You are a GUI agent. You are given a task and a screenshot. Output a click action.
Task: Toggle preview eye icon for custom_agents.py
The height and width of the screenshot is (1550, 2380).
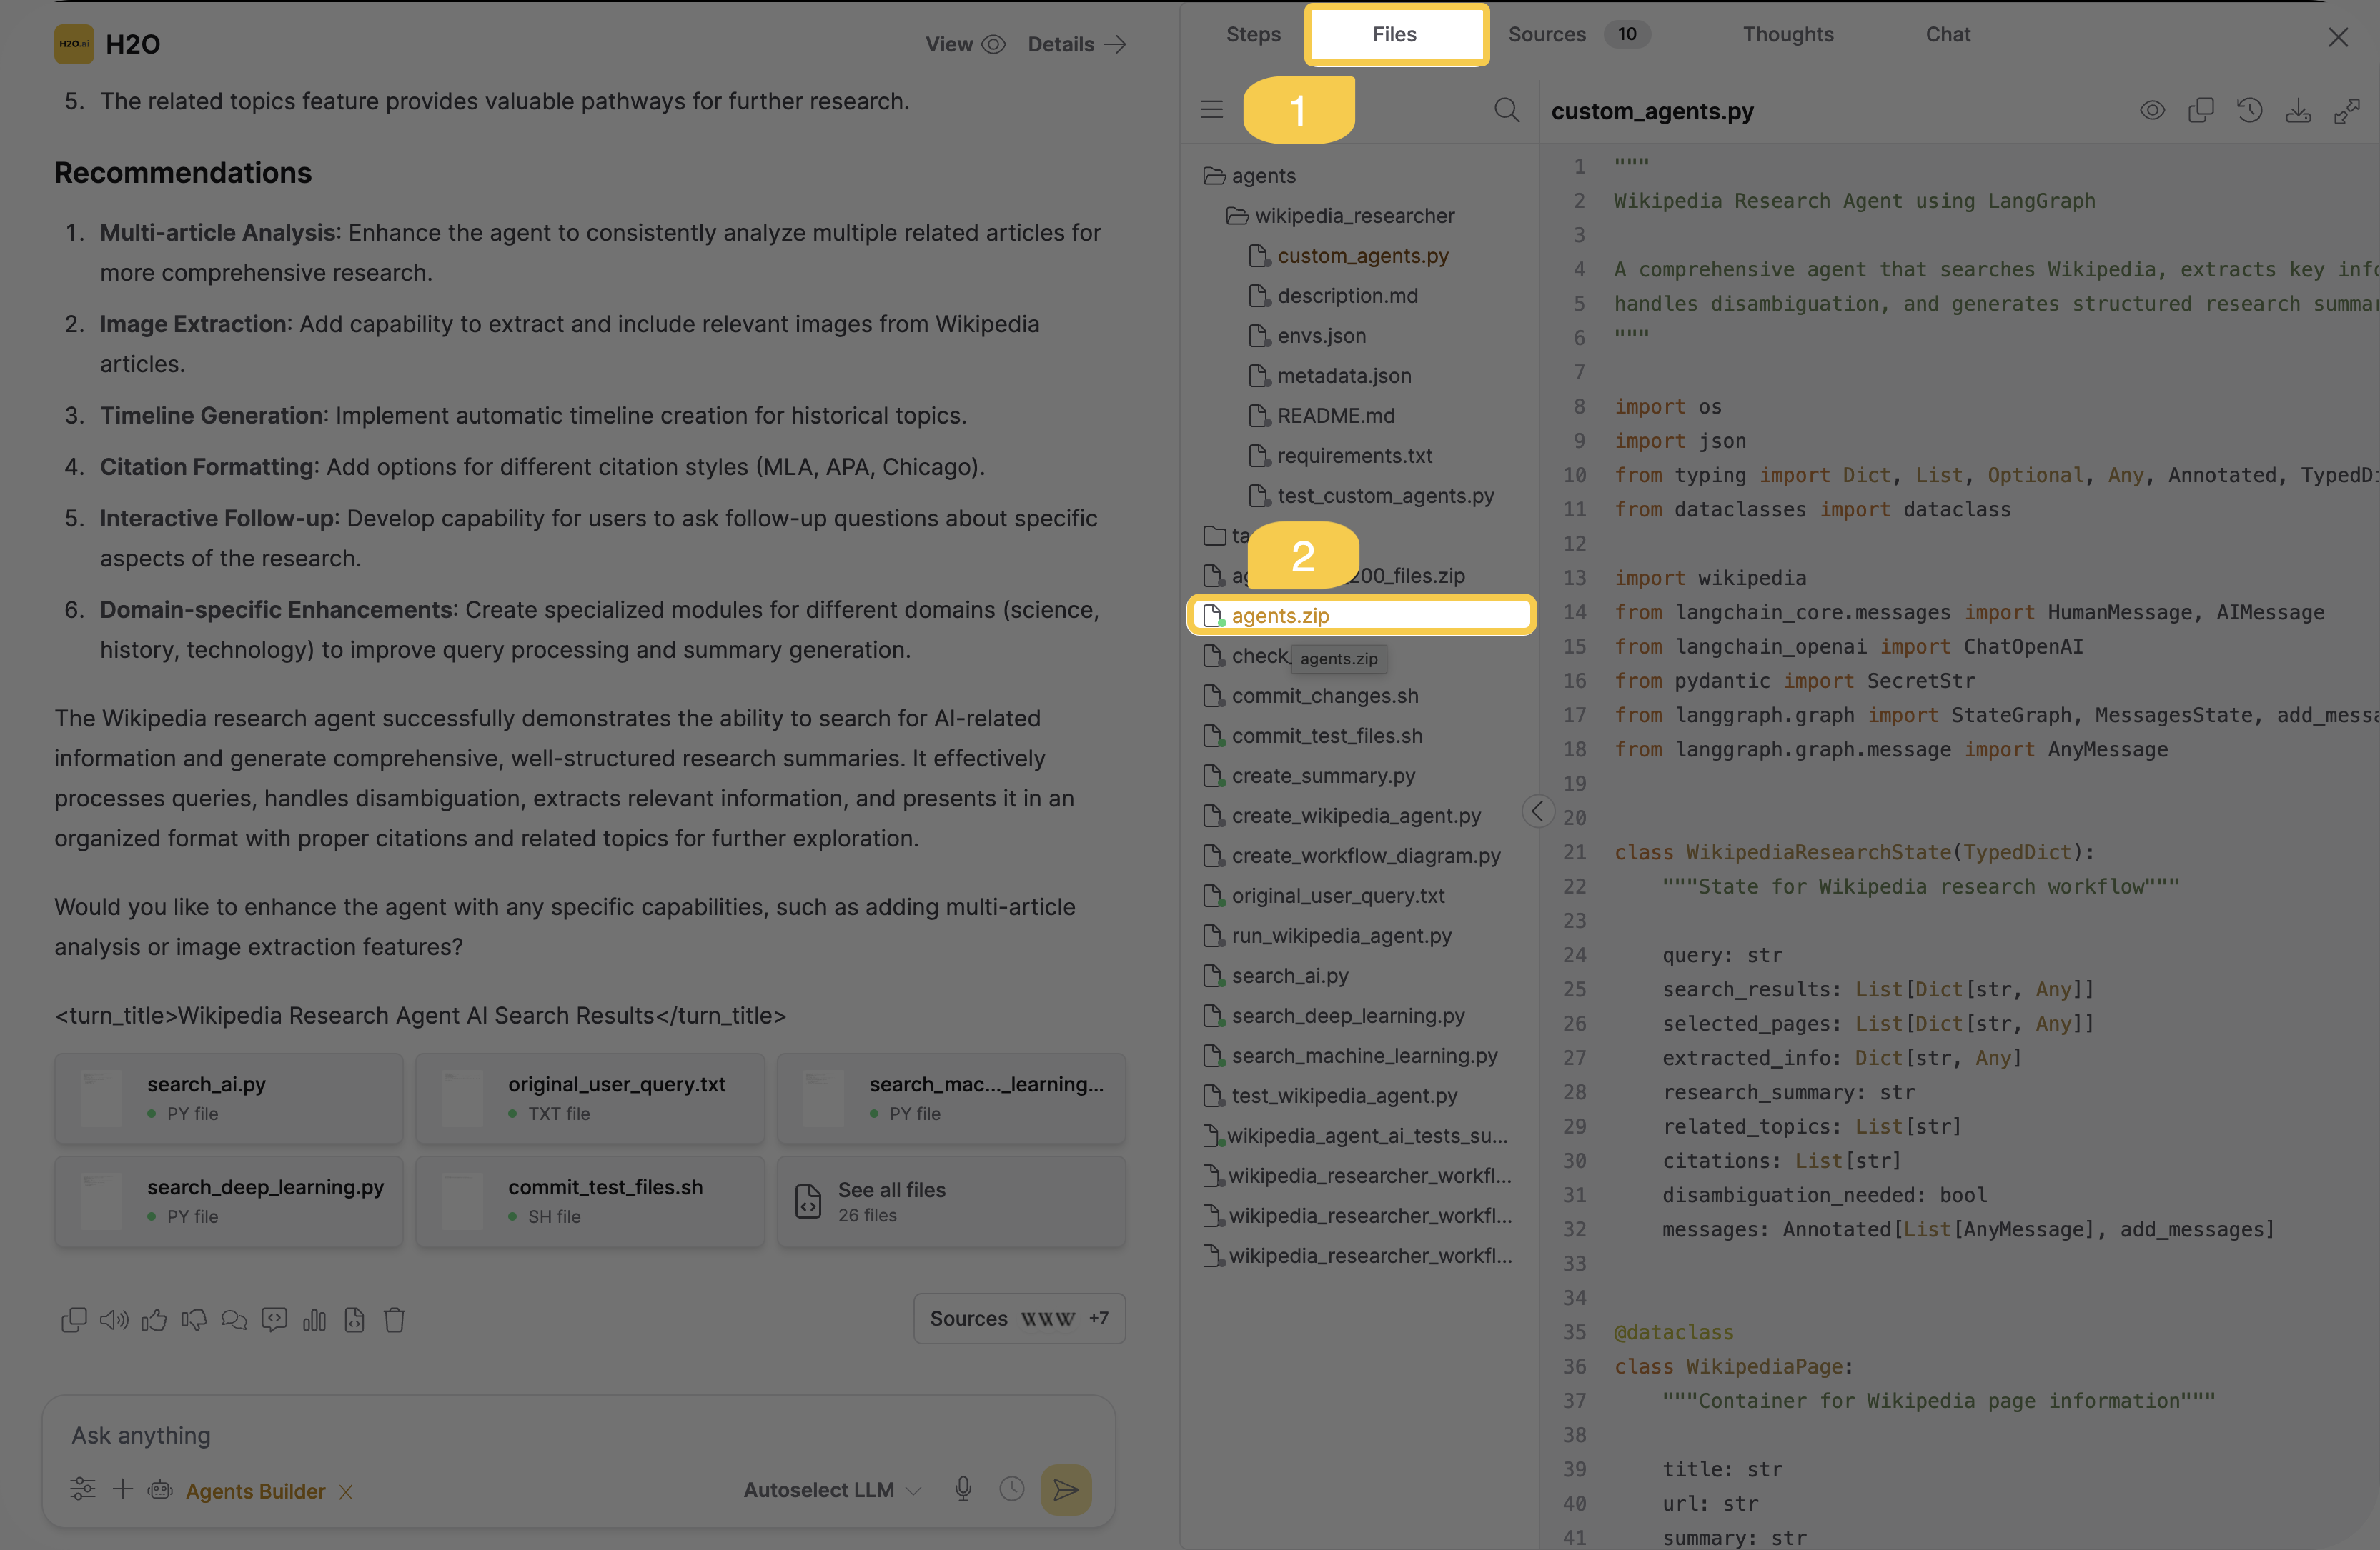click(2152, 111)
